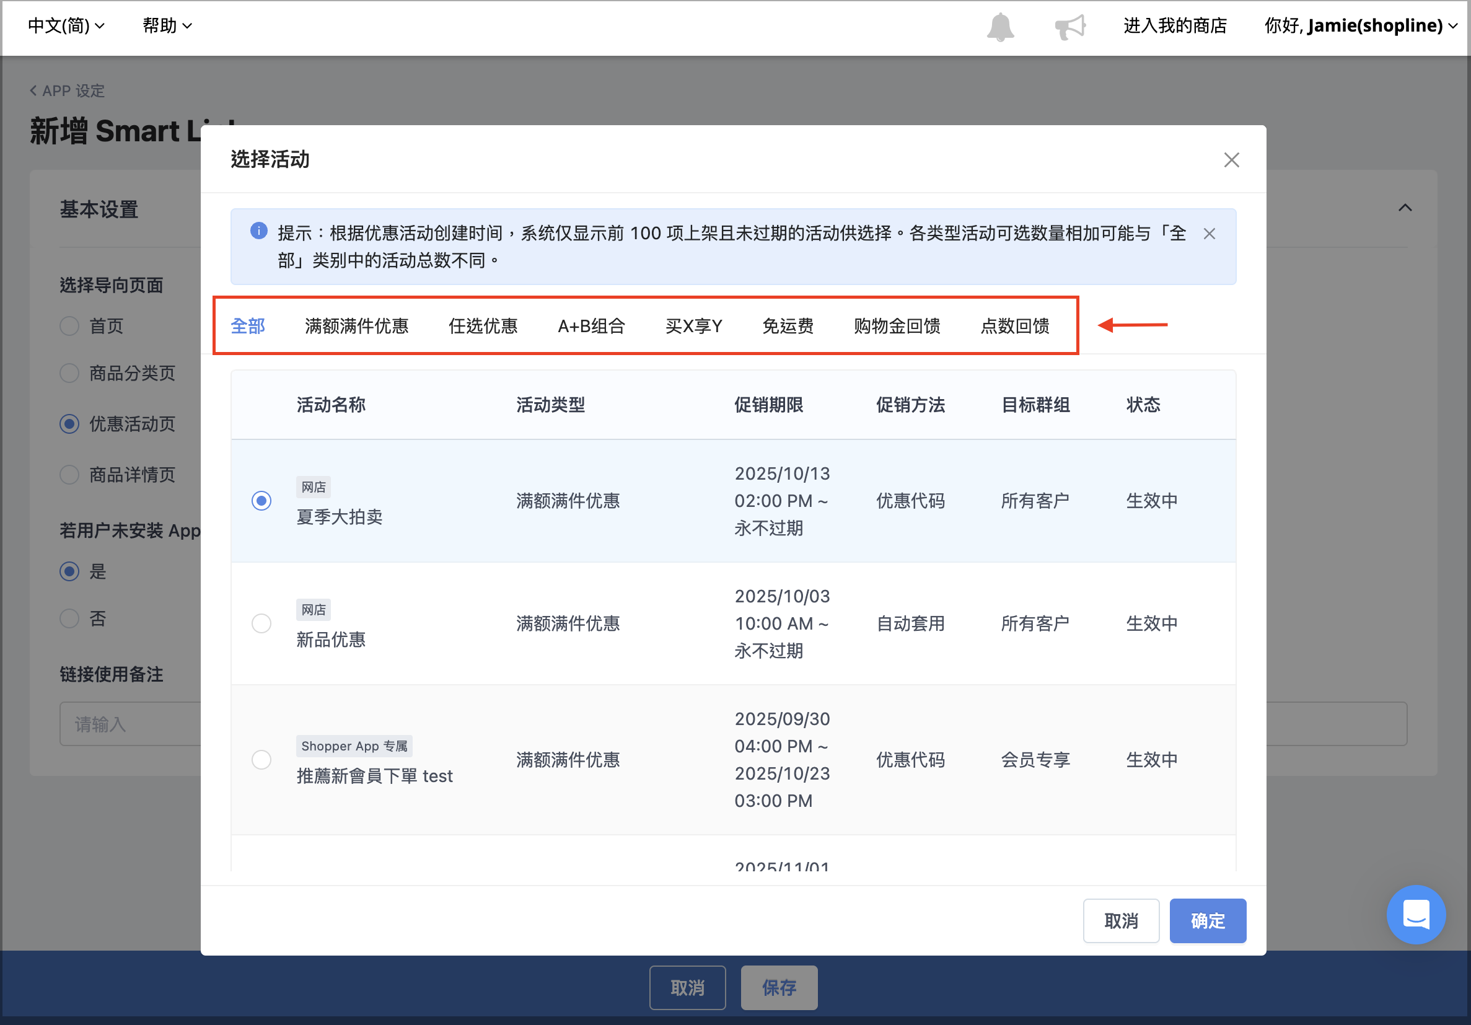Screen dimensions: 1471x1025
Task: Click the 新品优惠 activity name
Action: tap(331, 640)
